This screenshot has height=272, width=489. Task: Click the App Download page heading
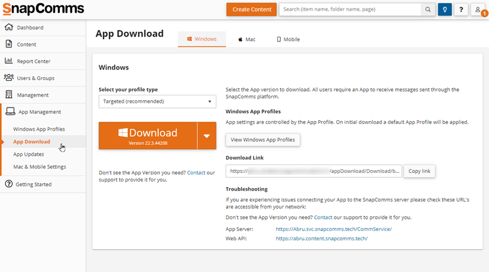coord(130,34)
